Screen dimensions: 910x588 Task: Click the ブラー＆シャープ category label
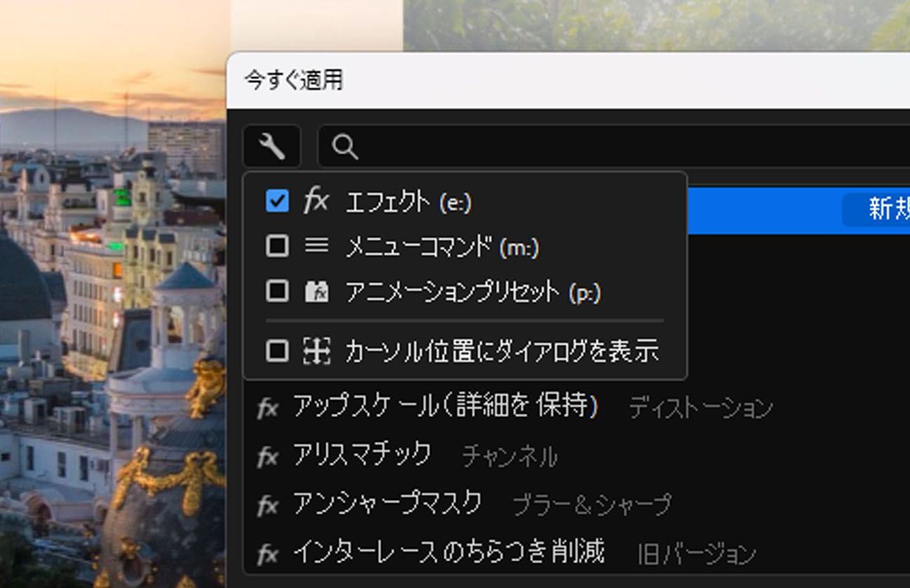coord(591,505)
